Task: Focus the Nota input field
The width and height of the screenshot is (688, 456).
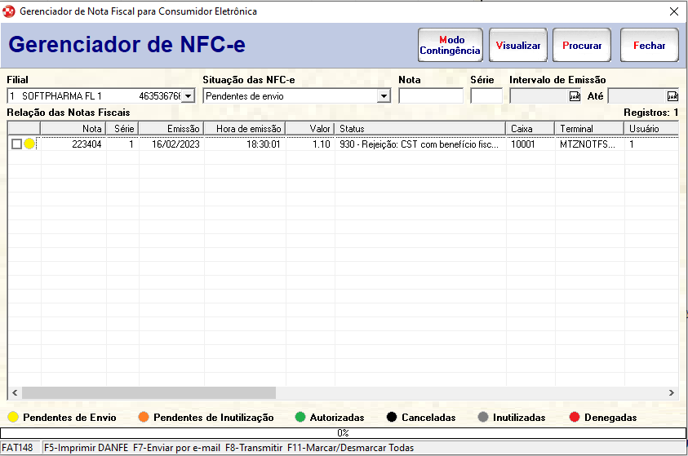Action: click(x=431, y=96)
